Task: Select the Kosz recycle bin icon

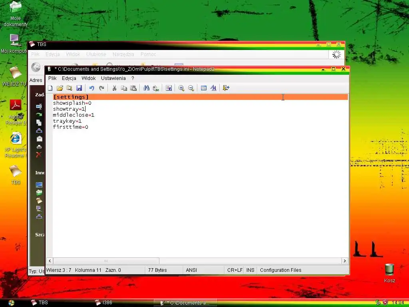Action: 389,273
